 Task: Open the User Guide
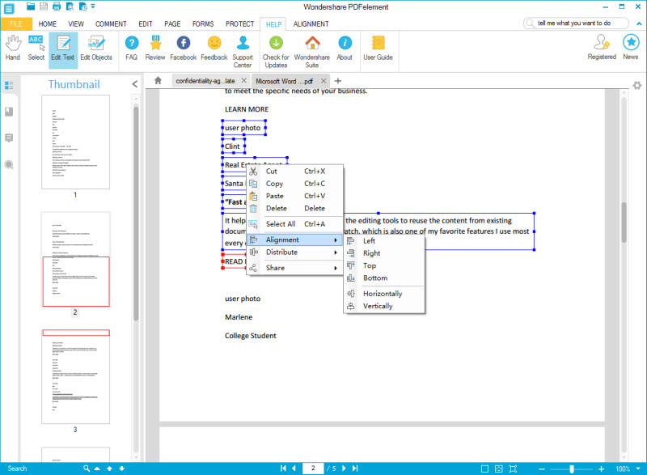tap(378, 49)
